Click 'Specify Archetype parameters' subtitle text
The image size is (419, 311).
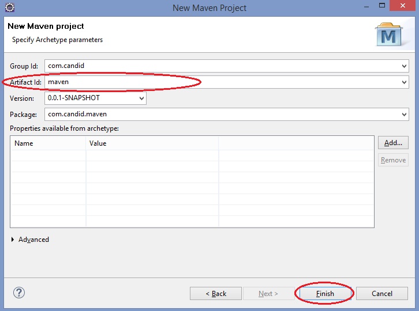[x=57, y=40]
